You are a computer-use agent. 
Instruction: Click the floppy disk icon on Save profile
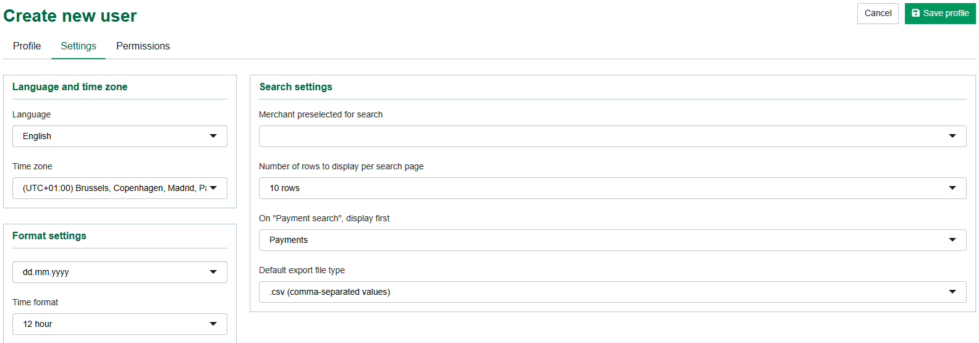pos(915,13)
